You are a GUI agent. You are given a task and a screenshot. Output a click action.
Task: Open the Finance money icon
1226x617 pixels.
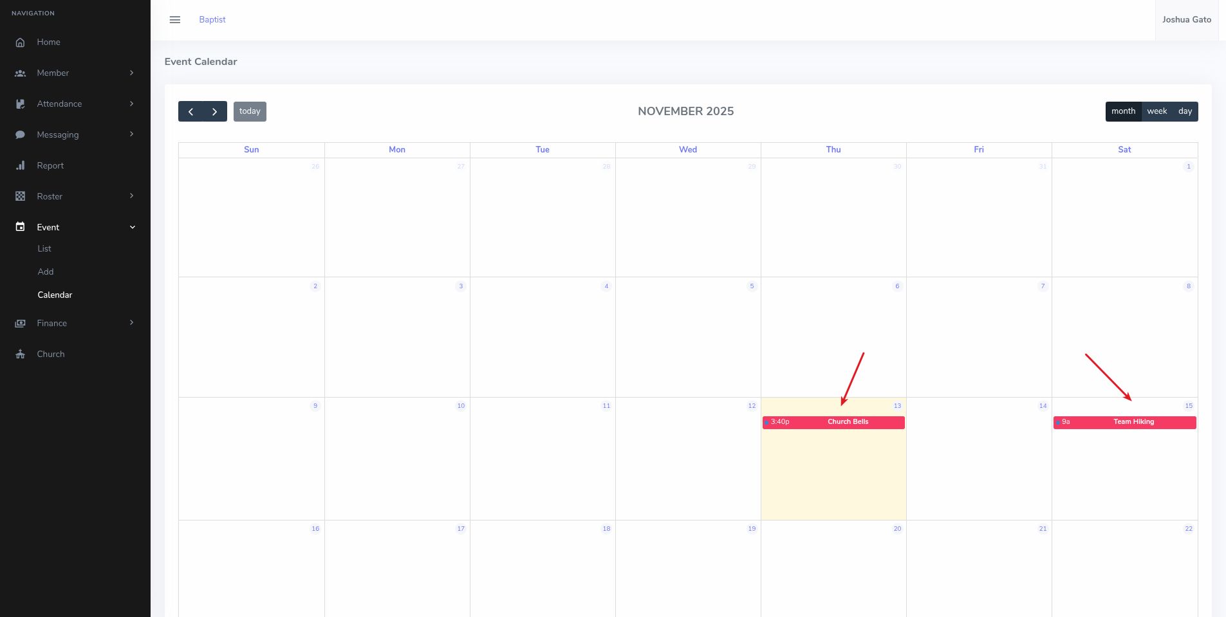tap(21, 323)
